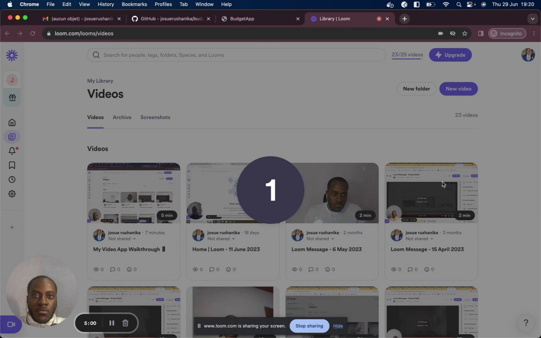Open the Loom Message - 15 April 2023 thumbnail
Viewport: 541px width, 338px height.
[431, 193]
